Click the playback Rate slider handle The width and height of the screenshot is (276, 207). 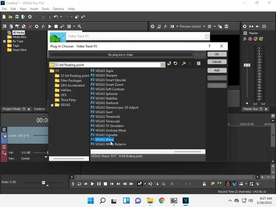[43, 182]
